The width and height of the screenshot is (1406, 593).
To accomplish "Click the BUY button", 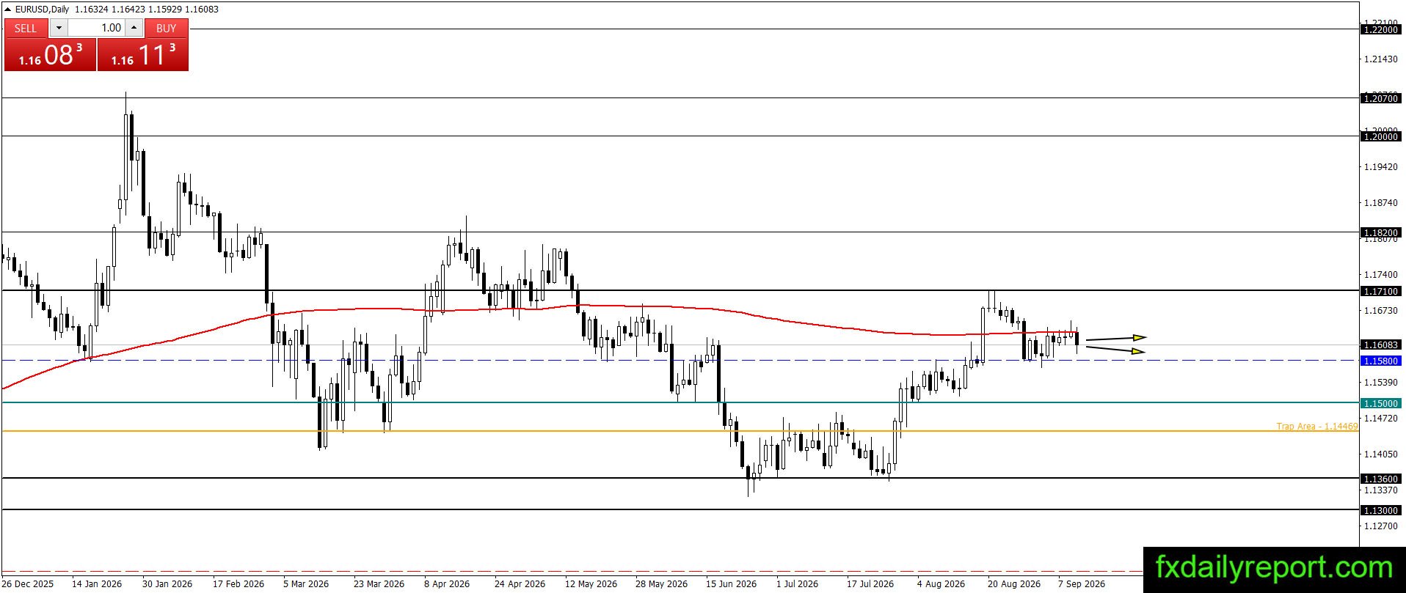I will click(167, 28).
